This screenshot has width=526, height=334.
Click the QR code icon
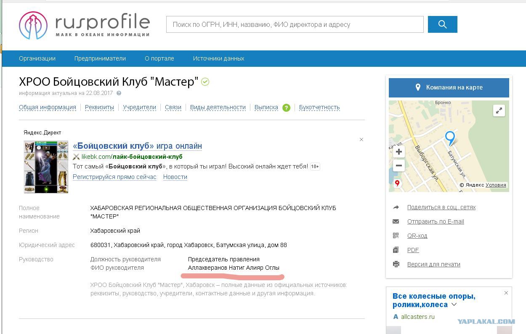pyautogui.click(x=396, y=236)
